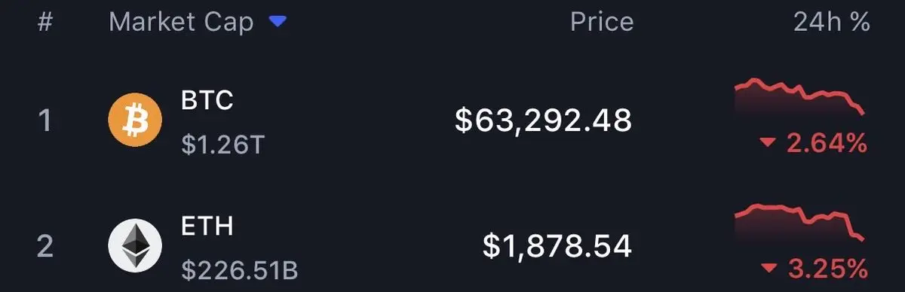The height and width of the screenshot is (292, 905).
Task: Select the ETH price $1,878.54
Action: click(x=557, y=245)
